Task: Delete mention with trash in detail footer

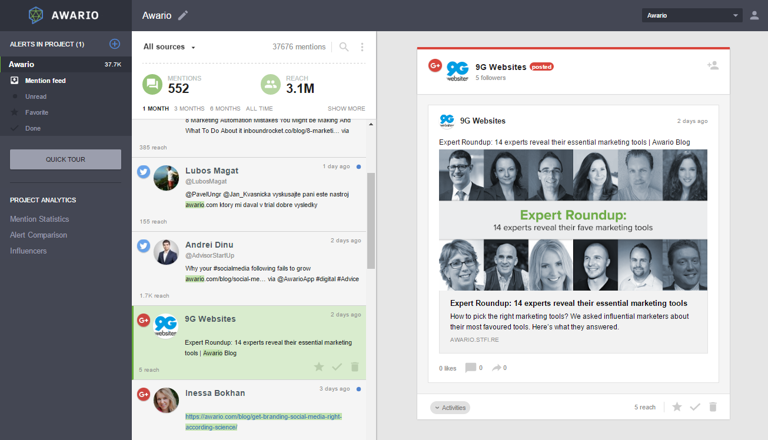Action: pyautogui.click(x=713, y=406)
